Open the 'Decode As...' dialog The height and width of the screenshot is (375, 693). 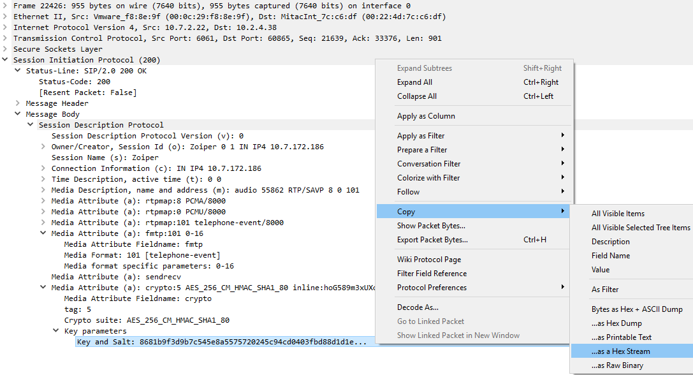point(418,307)
